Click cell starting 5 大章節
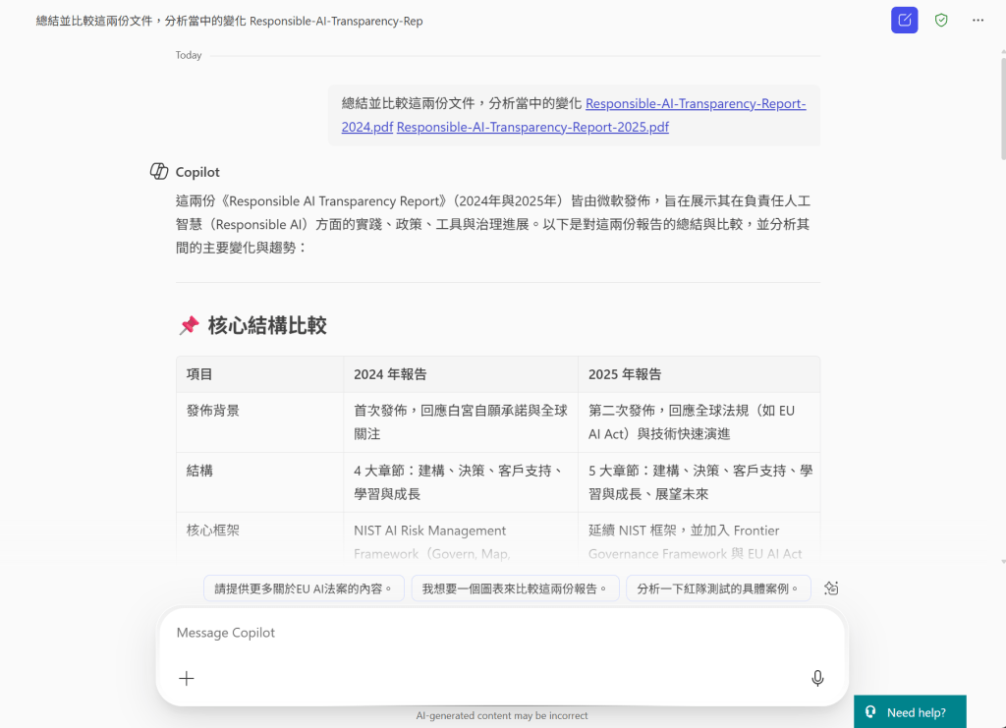This screenshot has width=1006, height=728. [700, 481]
